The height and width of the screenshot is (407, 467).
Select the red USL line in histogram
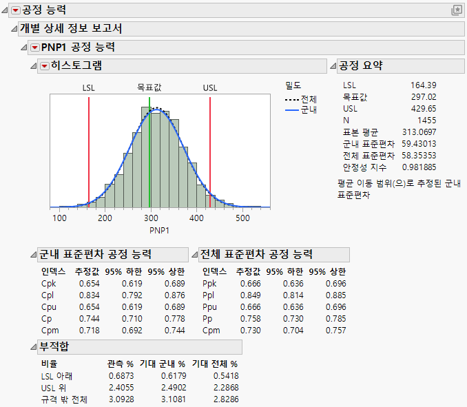[x=210, y=152]
